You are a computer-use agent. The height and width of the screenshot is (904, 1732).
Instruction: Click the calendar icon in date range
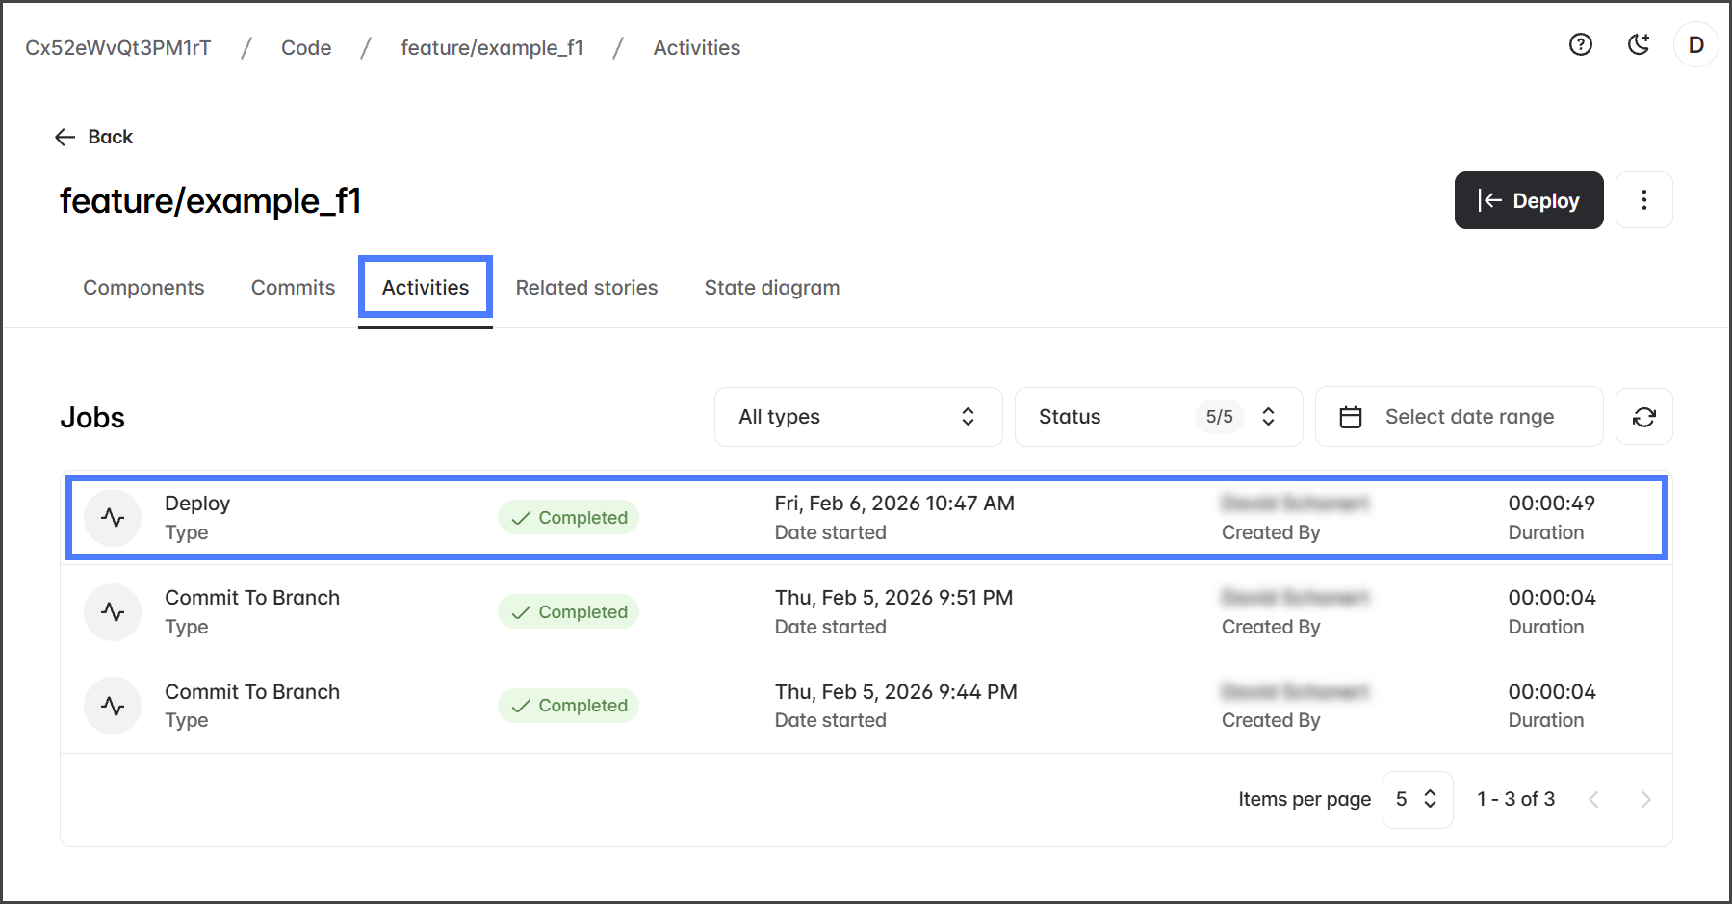pos(1351,417)
